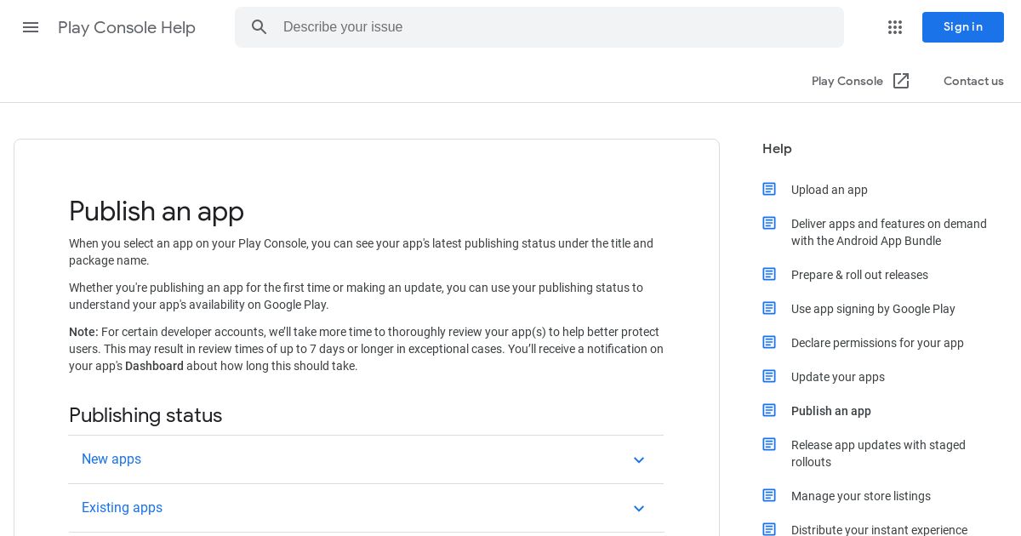Open Declare permissions for your app
This screenshot has width=1021, height=536.
click(877, 343)
